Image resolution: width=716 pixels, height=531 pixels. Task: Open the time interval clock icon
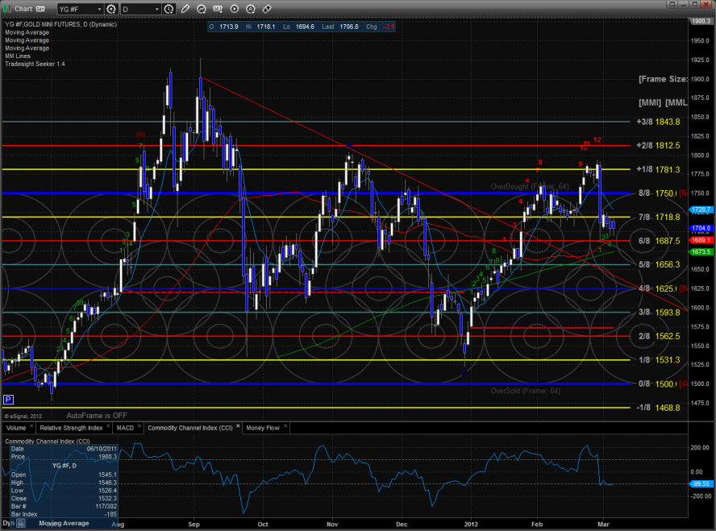(x=168, y=9)
